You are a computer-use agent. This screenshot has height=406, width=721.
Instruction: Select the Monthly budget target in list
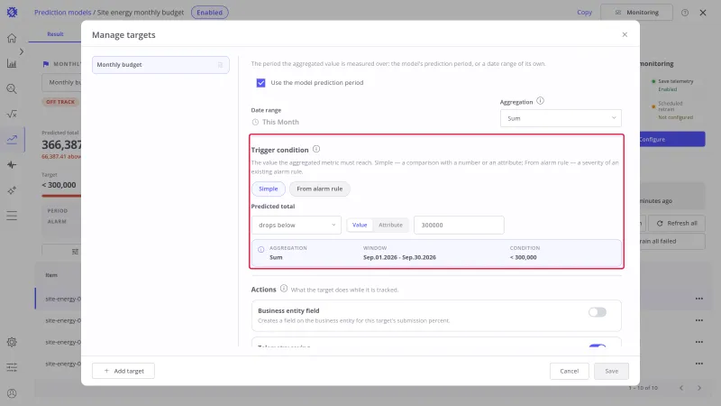pos(160,65)
